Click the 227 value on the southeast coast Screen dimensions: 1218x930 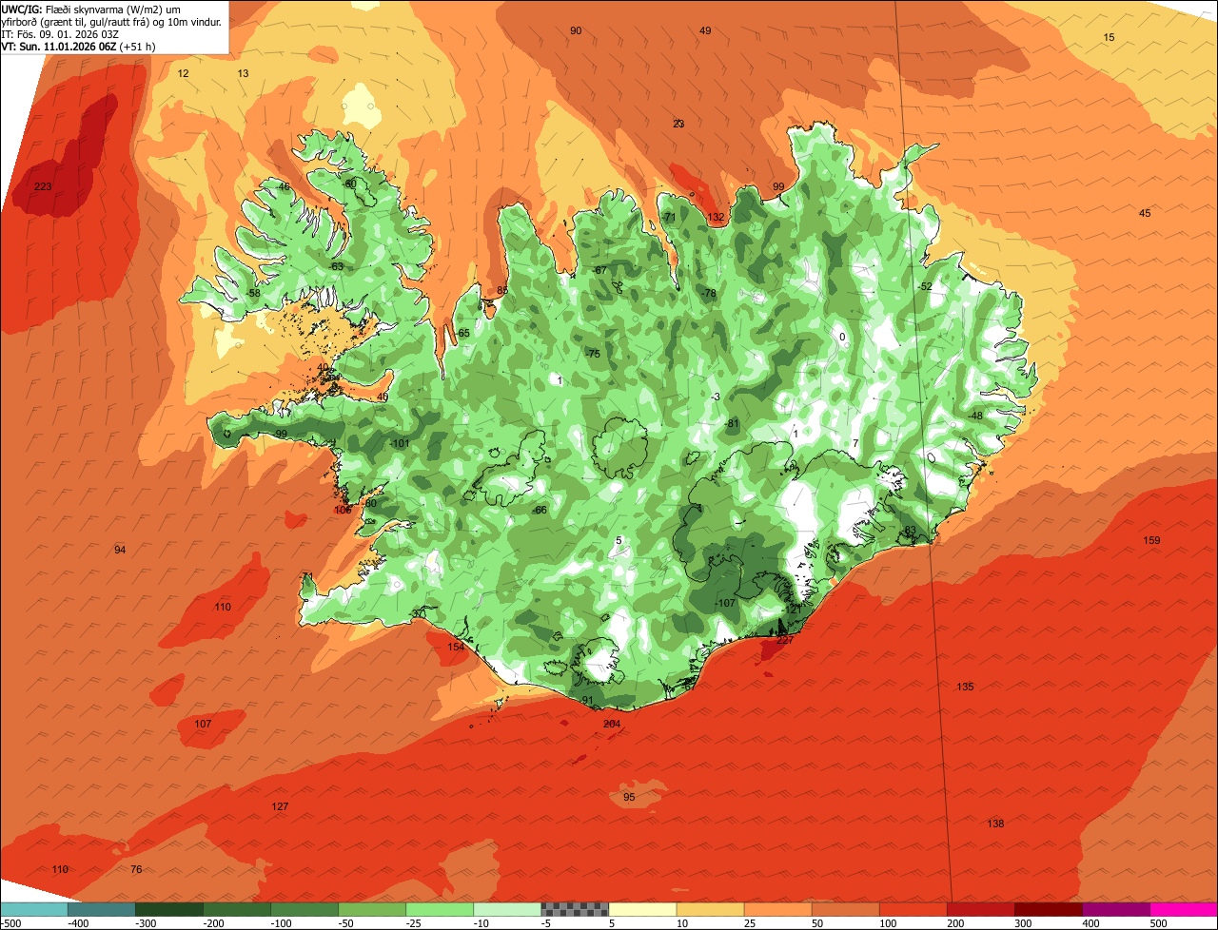(785, 640)
